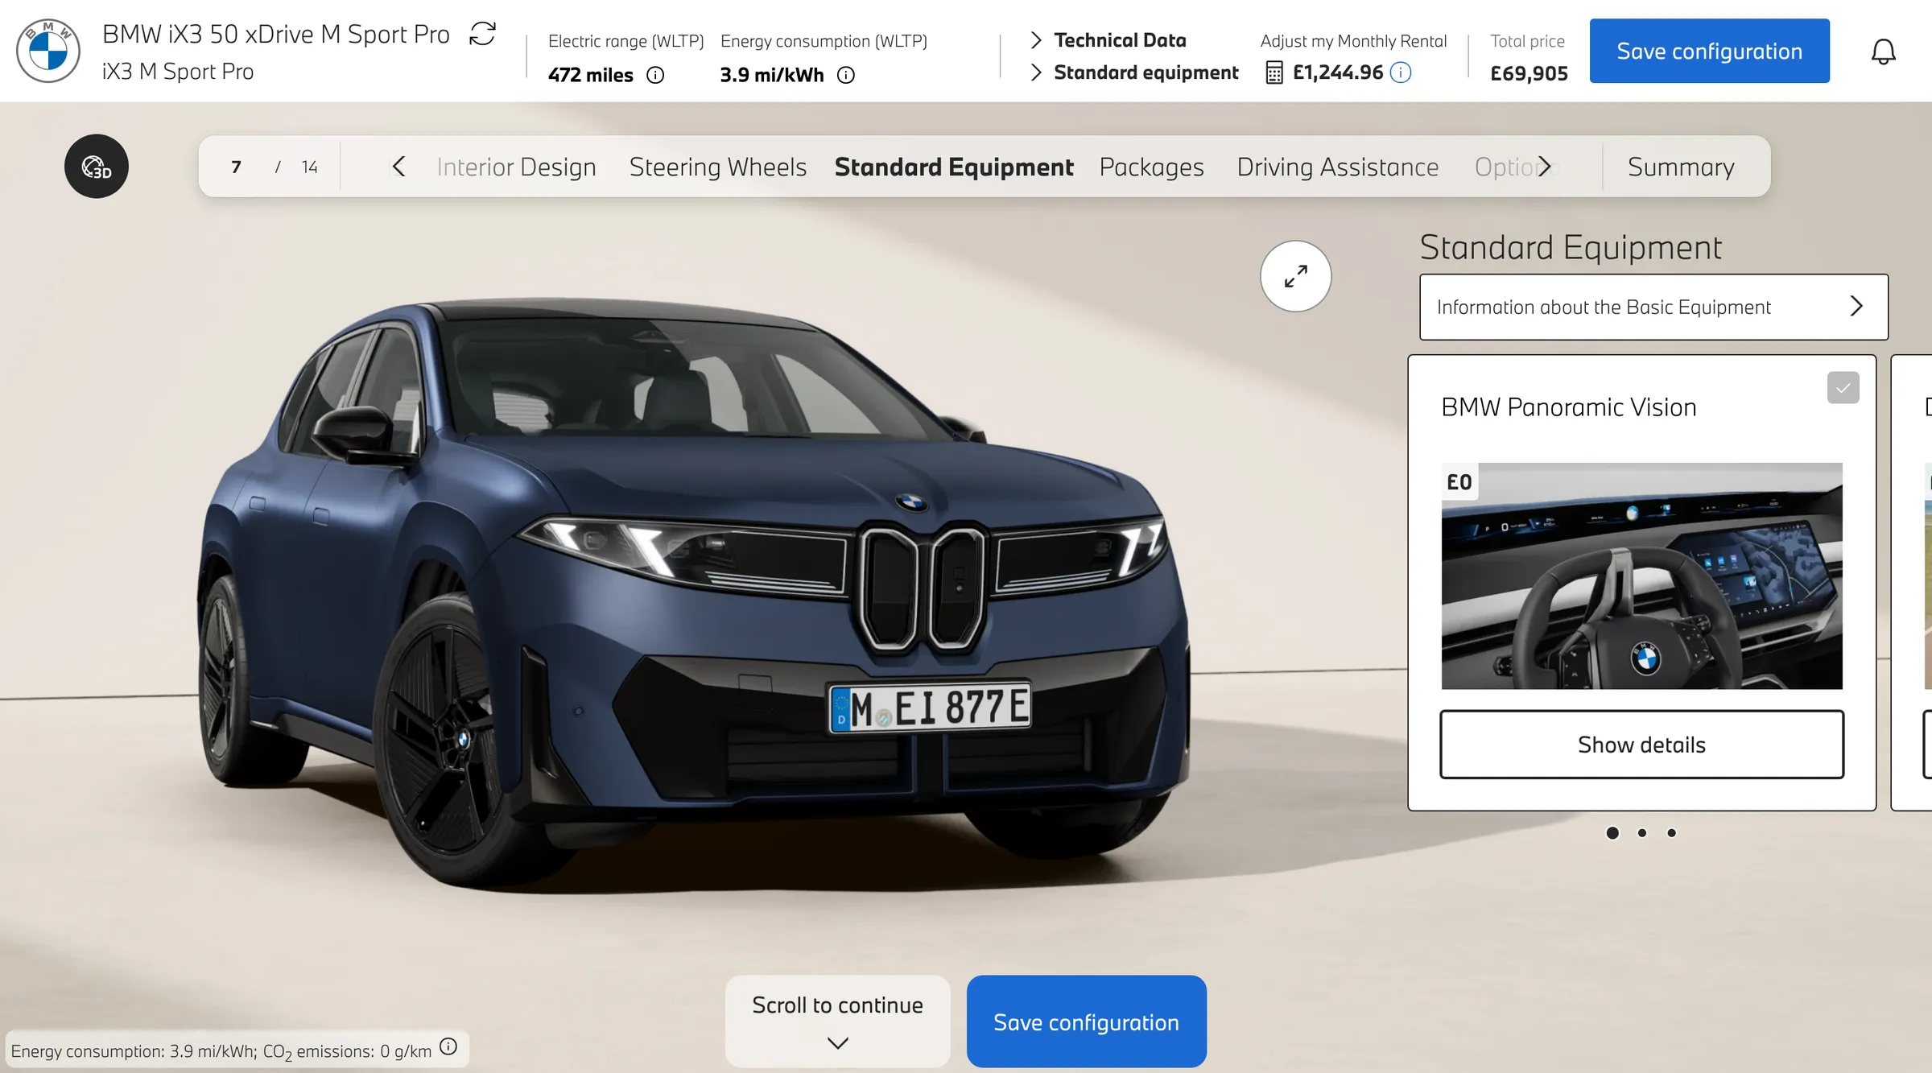The image size is (1932, 1073).
Task: Select second carousel pagination dot
Action: (1642, 833)
